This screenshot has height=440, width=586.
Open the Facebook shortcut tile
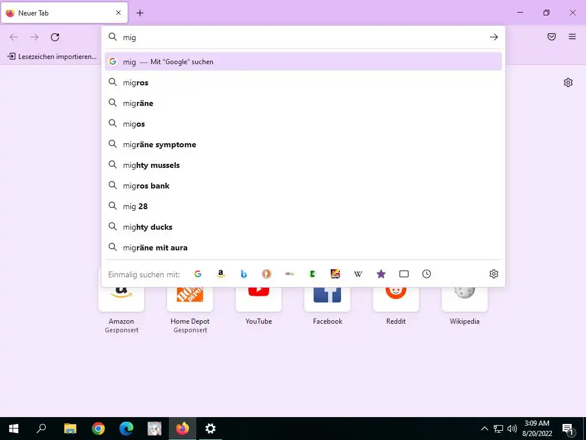tap(327, 299)
